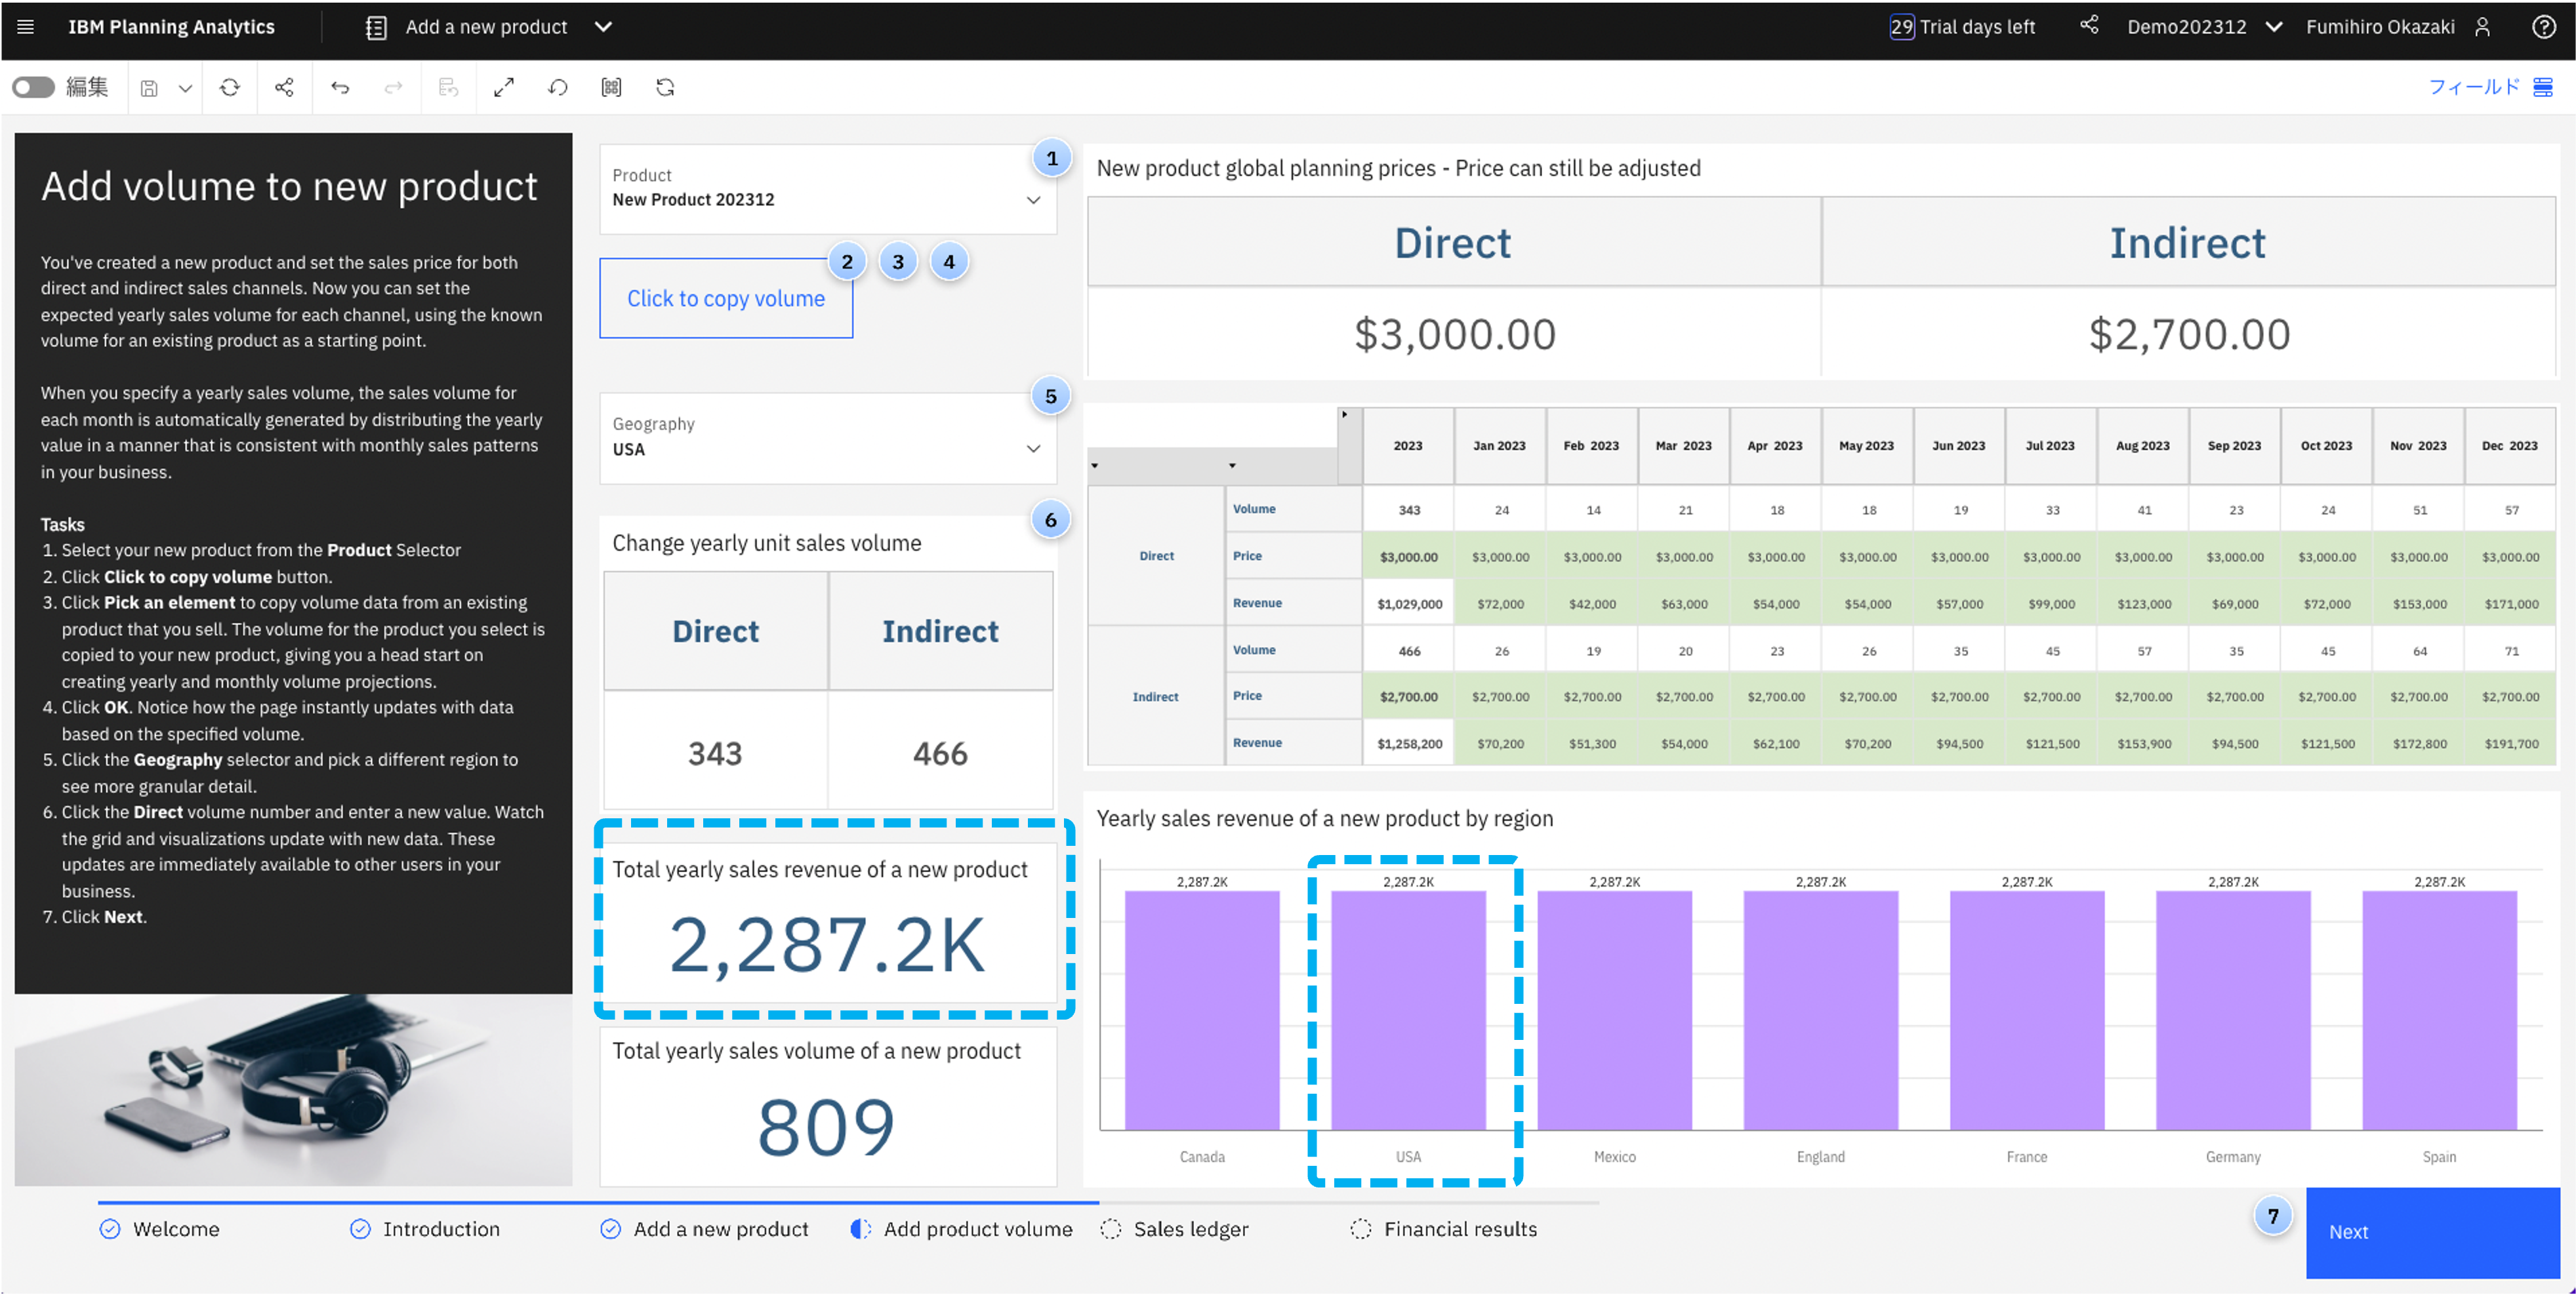Screen dimensions: 2576x1295
Task: Click the bracketed grid icon in toolbar
Action: click(611, 88)
